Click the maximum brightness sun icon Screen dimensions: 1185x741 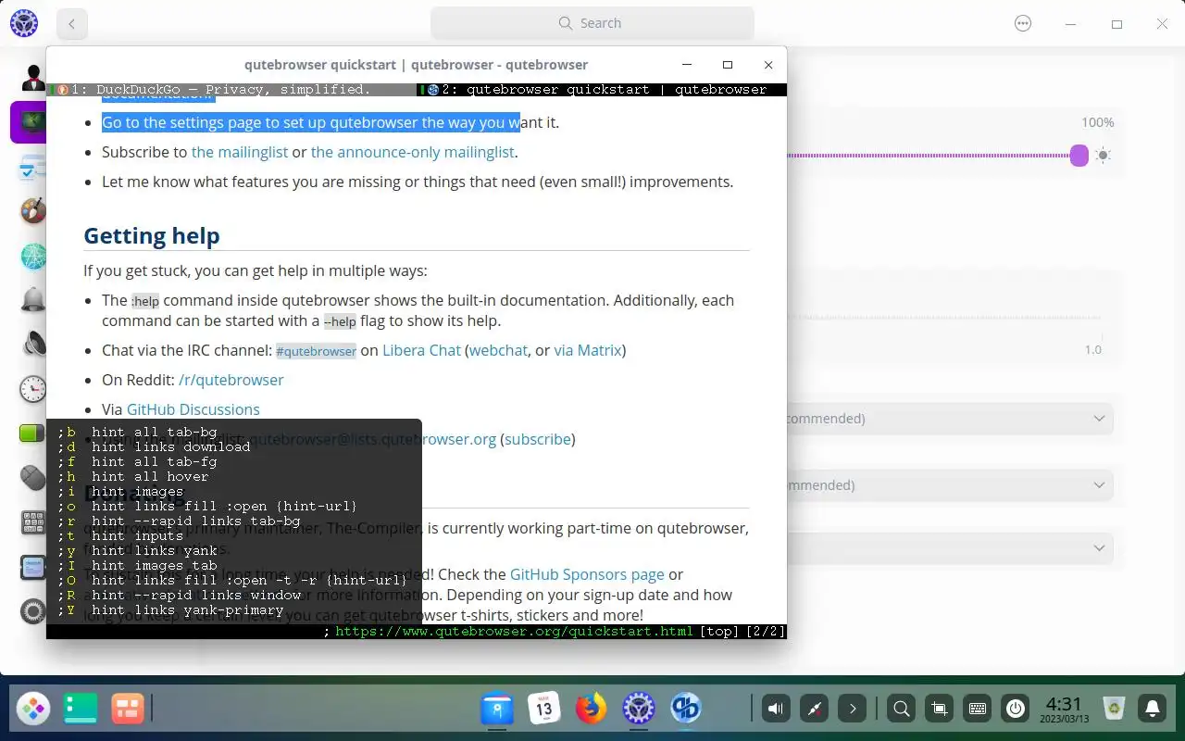pyautogui.click(x=1103, y=156)
